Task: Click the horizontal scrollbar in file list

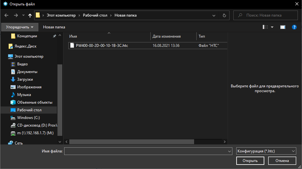Action: tap(131, 142)
